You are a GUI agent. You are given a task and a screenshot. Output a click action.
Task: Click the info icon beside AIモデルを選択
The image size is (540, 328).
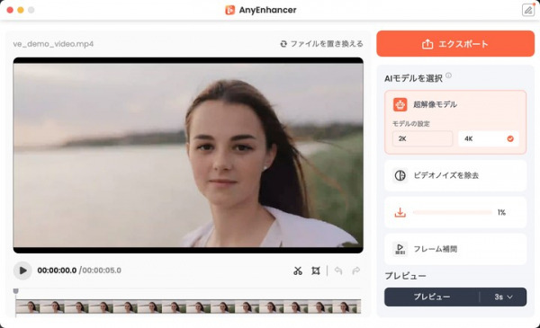point(448,75)
